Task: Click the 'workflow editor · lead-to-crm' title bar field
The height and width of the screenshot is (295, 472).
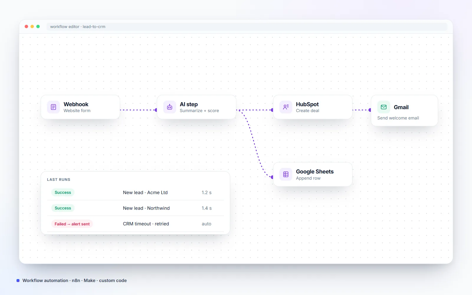Action: pos(247,27)
